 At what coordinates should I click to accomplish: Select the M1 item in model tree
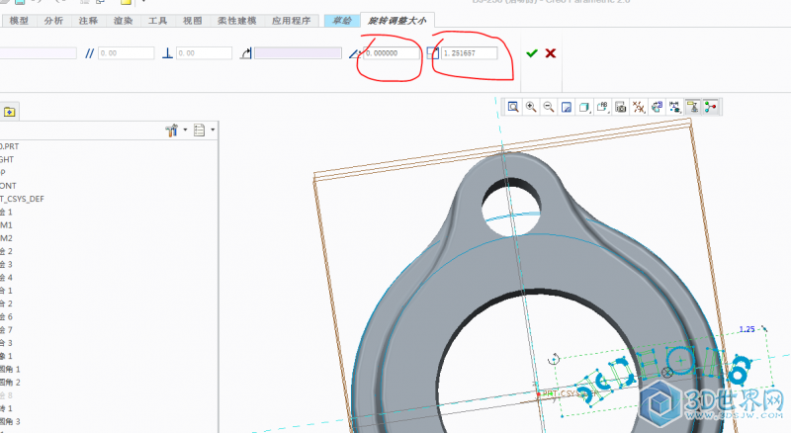tap(7, 225)
